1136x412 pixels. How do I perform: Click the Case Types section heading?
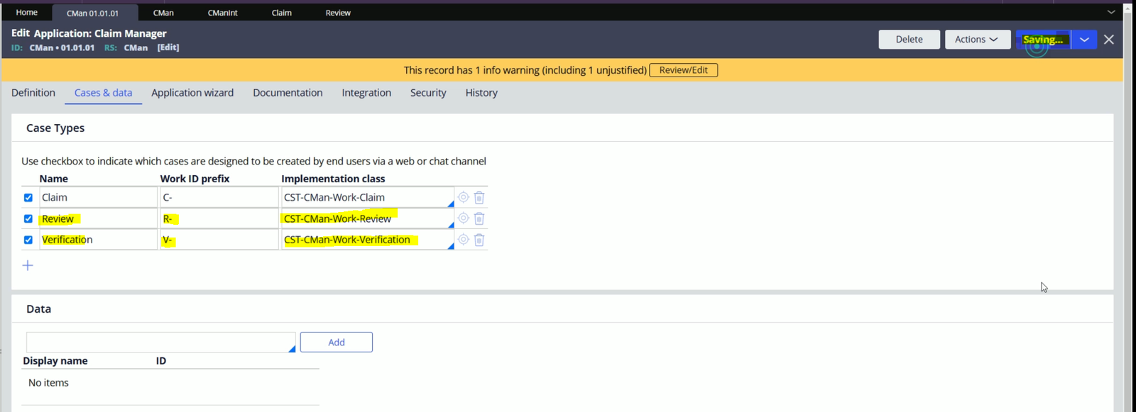[x=55, y=128]
